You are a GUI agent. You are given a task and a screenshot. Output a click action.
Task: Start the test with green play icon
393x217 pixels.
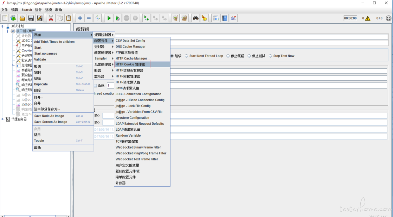pos(109,18)
